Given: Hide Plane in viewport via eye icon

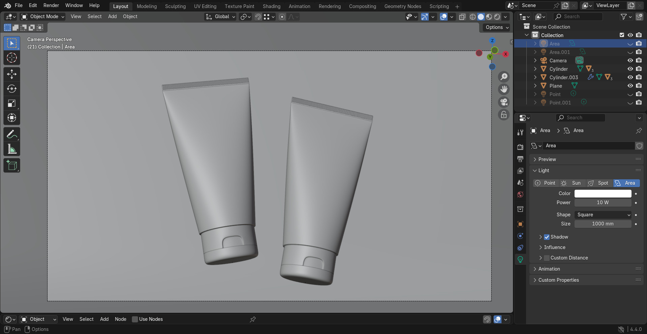Looking at the screenshot, I should point(630,86).
